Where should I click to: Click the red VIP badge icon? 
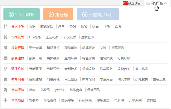(x=125, y=3)
